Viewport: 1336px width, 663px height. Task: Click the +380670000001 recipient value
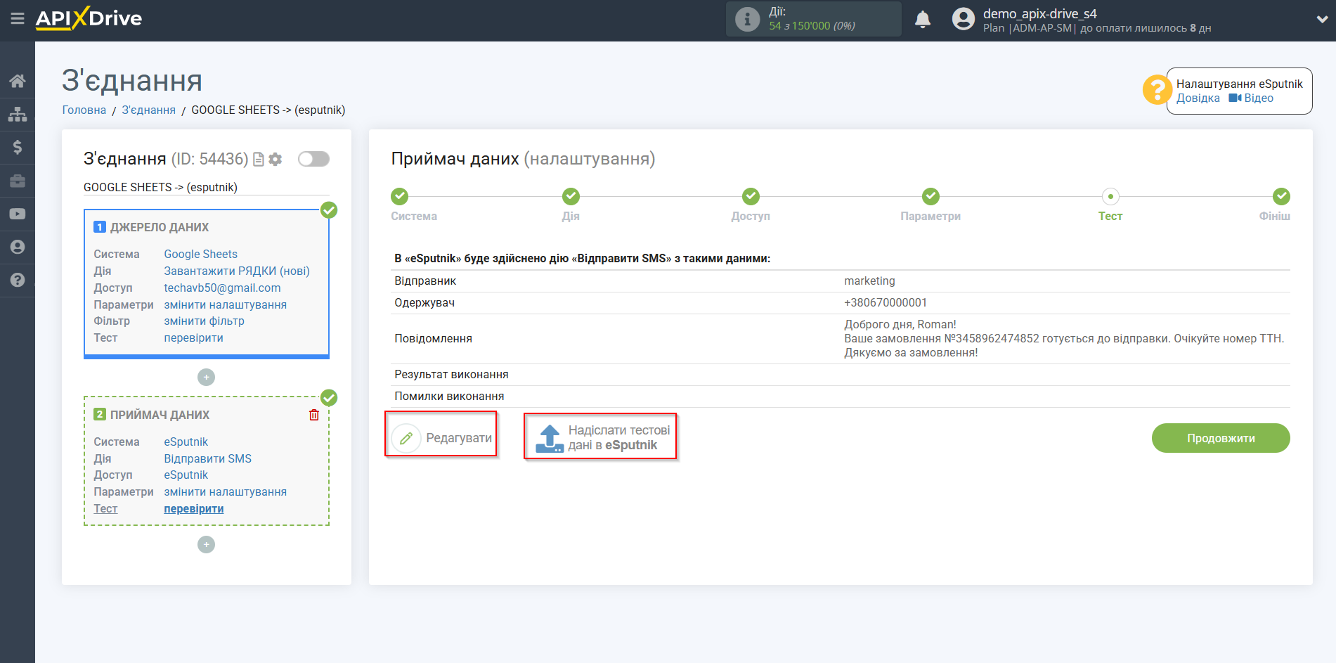click(x=886, y=302)
